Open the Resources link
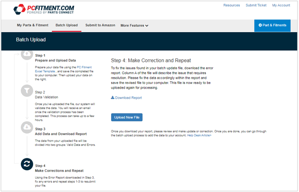This screenshot has height=192, width=299. pyautogui.click(x=232, y=5)
